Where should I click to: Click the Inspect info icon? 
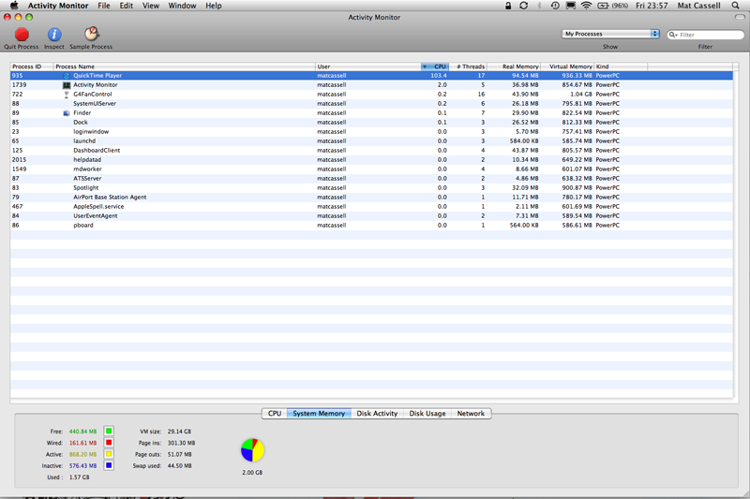pyautogui.click(x=54, y=35)
